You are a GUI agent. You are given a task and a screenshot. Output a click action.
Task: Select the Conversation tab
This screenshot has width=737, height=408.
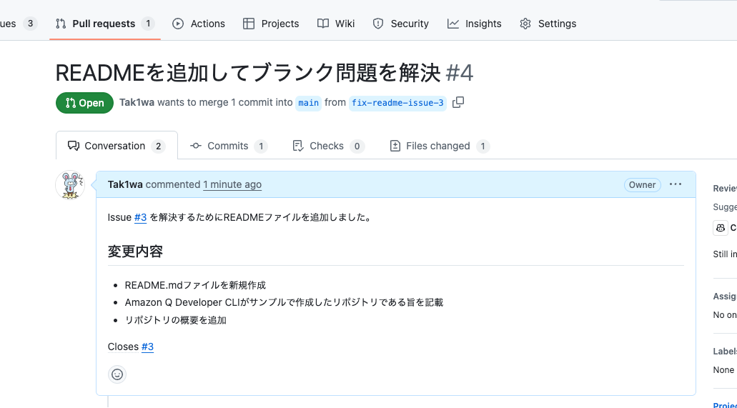(116, 146)
